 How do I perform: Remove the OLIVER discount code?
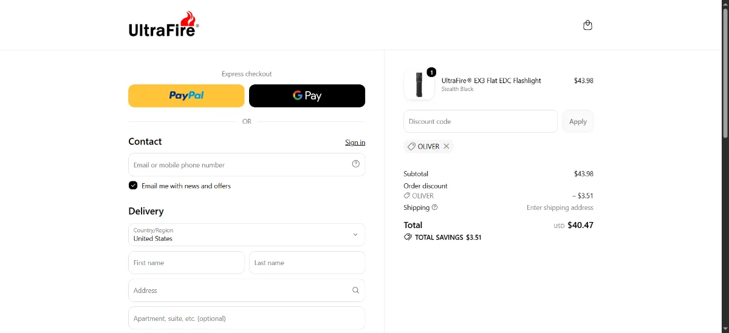tap(447, 146)
